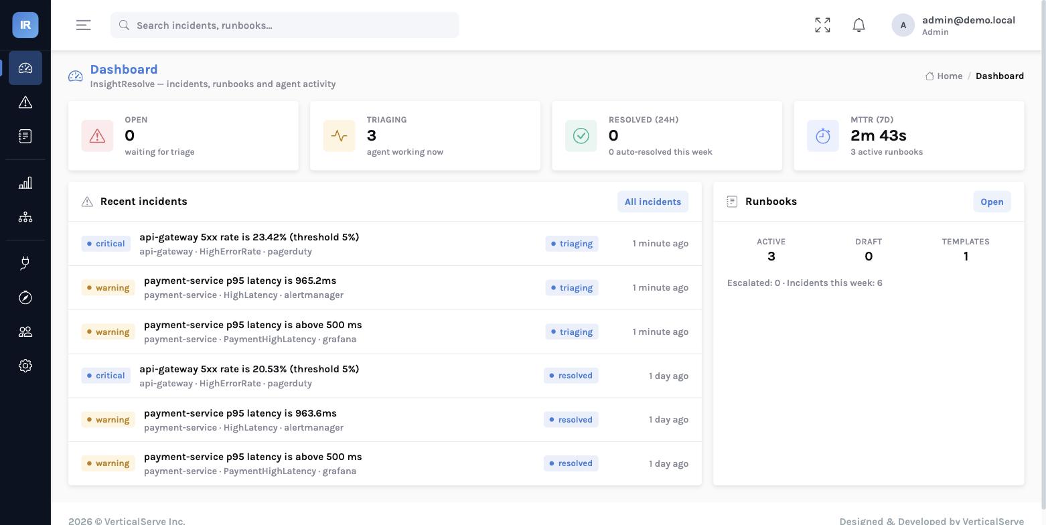Click resolved status on 20.53% incident
Image resolution: width=1046 pixels, height=525 pixels.
point(571,376)
